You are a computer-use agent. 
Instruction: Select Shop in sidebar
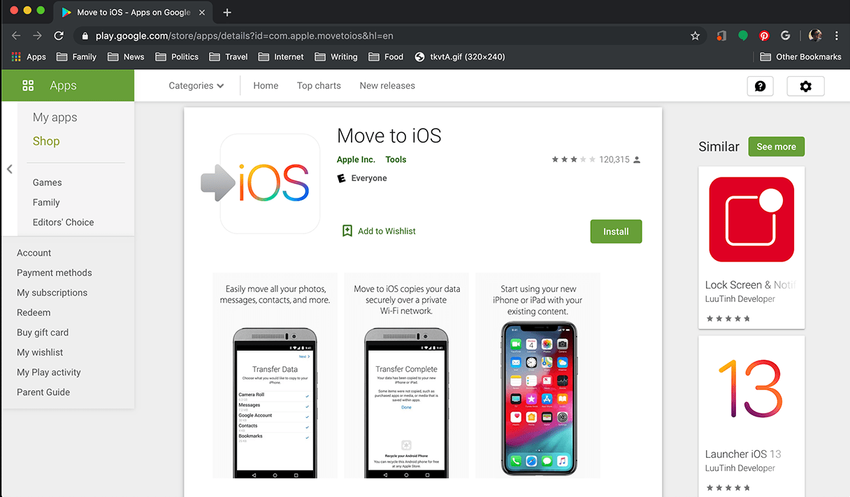pyautogui.click(x=46, y=141)
